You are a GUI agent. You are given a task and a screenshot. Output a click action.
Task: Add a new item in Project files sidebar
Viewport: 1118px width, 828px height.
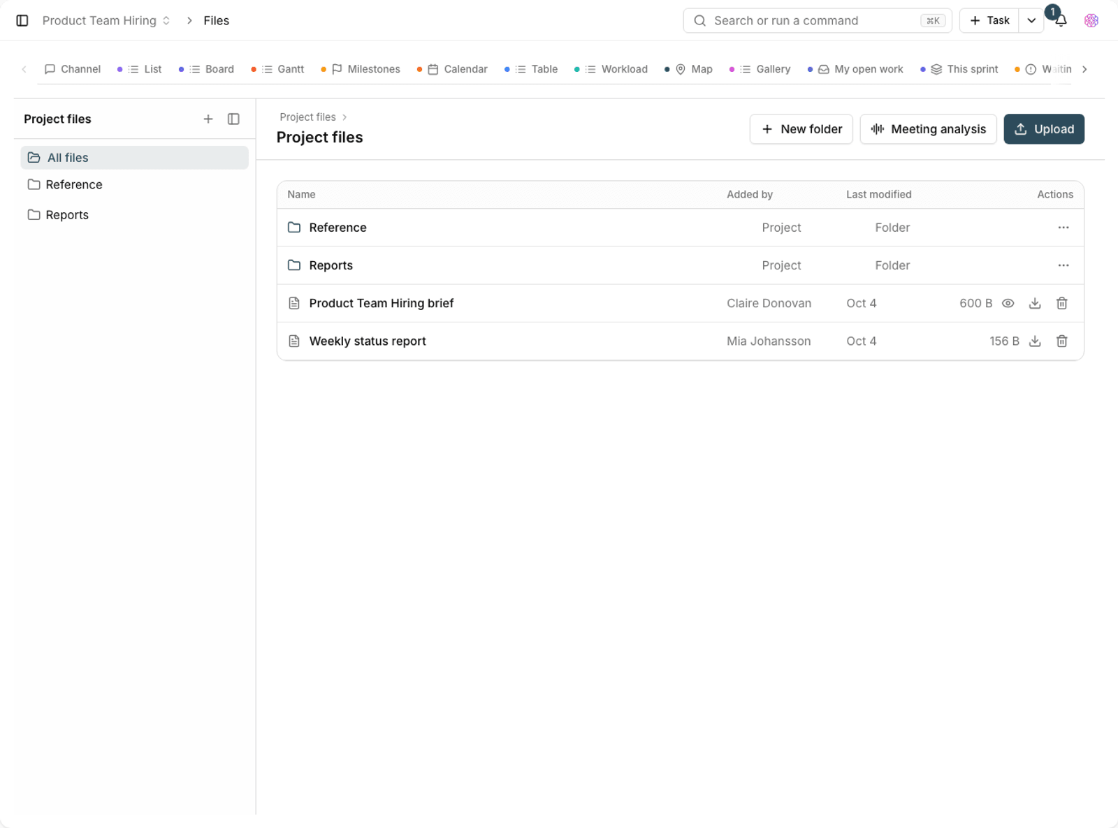[208, 119]
